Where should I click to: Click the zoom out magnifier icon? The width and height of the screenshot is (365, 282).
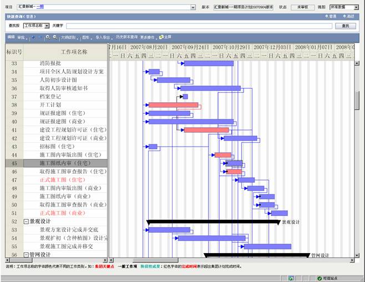(x=55, y=37)
